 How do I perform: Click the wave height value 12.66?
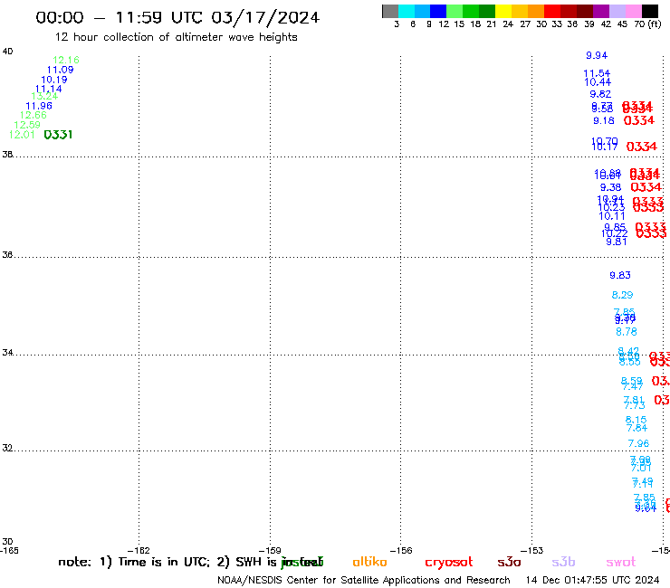[x=33, y=115]
